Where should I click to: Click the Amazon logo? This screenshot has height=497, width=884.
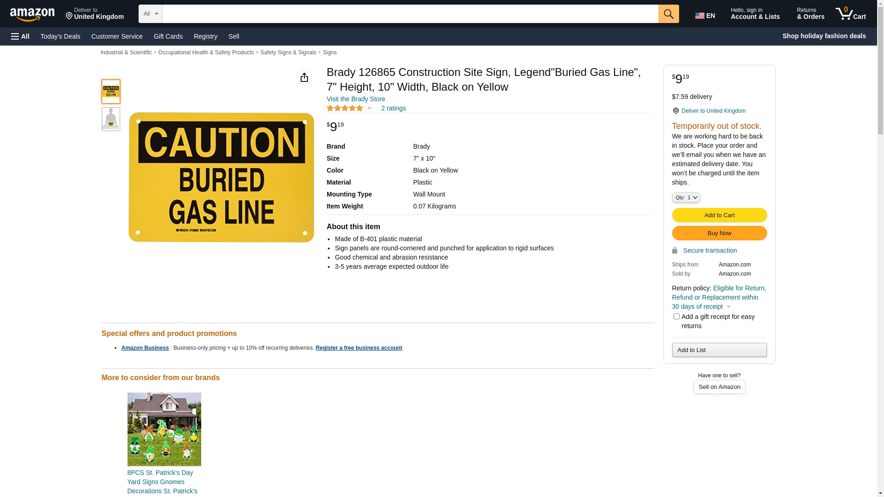[32, 14]
